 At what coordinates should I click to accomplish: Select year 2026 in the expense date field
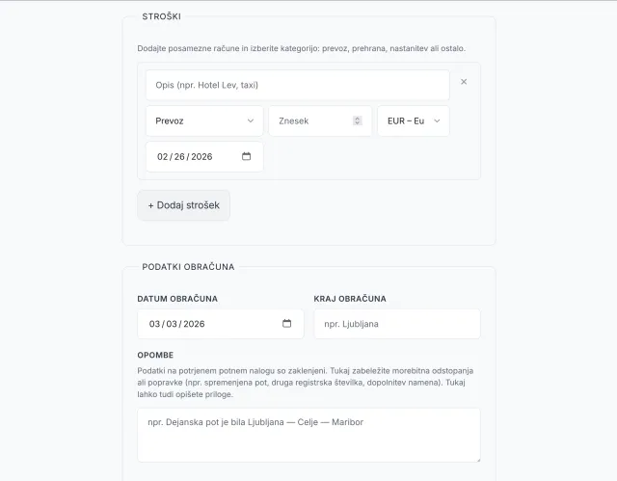click(201, 156)
